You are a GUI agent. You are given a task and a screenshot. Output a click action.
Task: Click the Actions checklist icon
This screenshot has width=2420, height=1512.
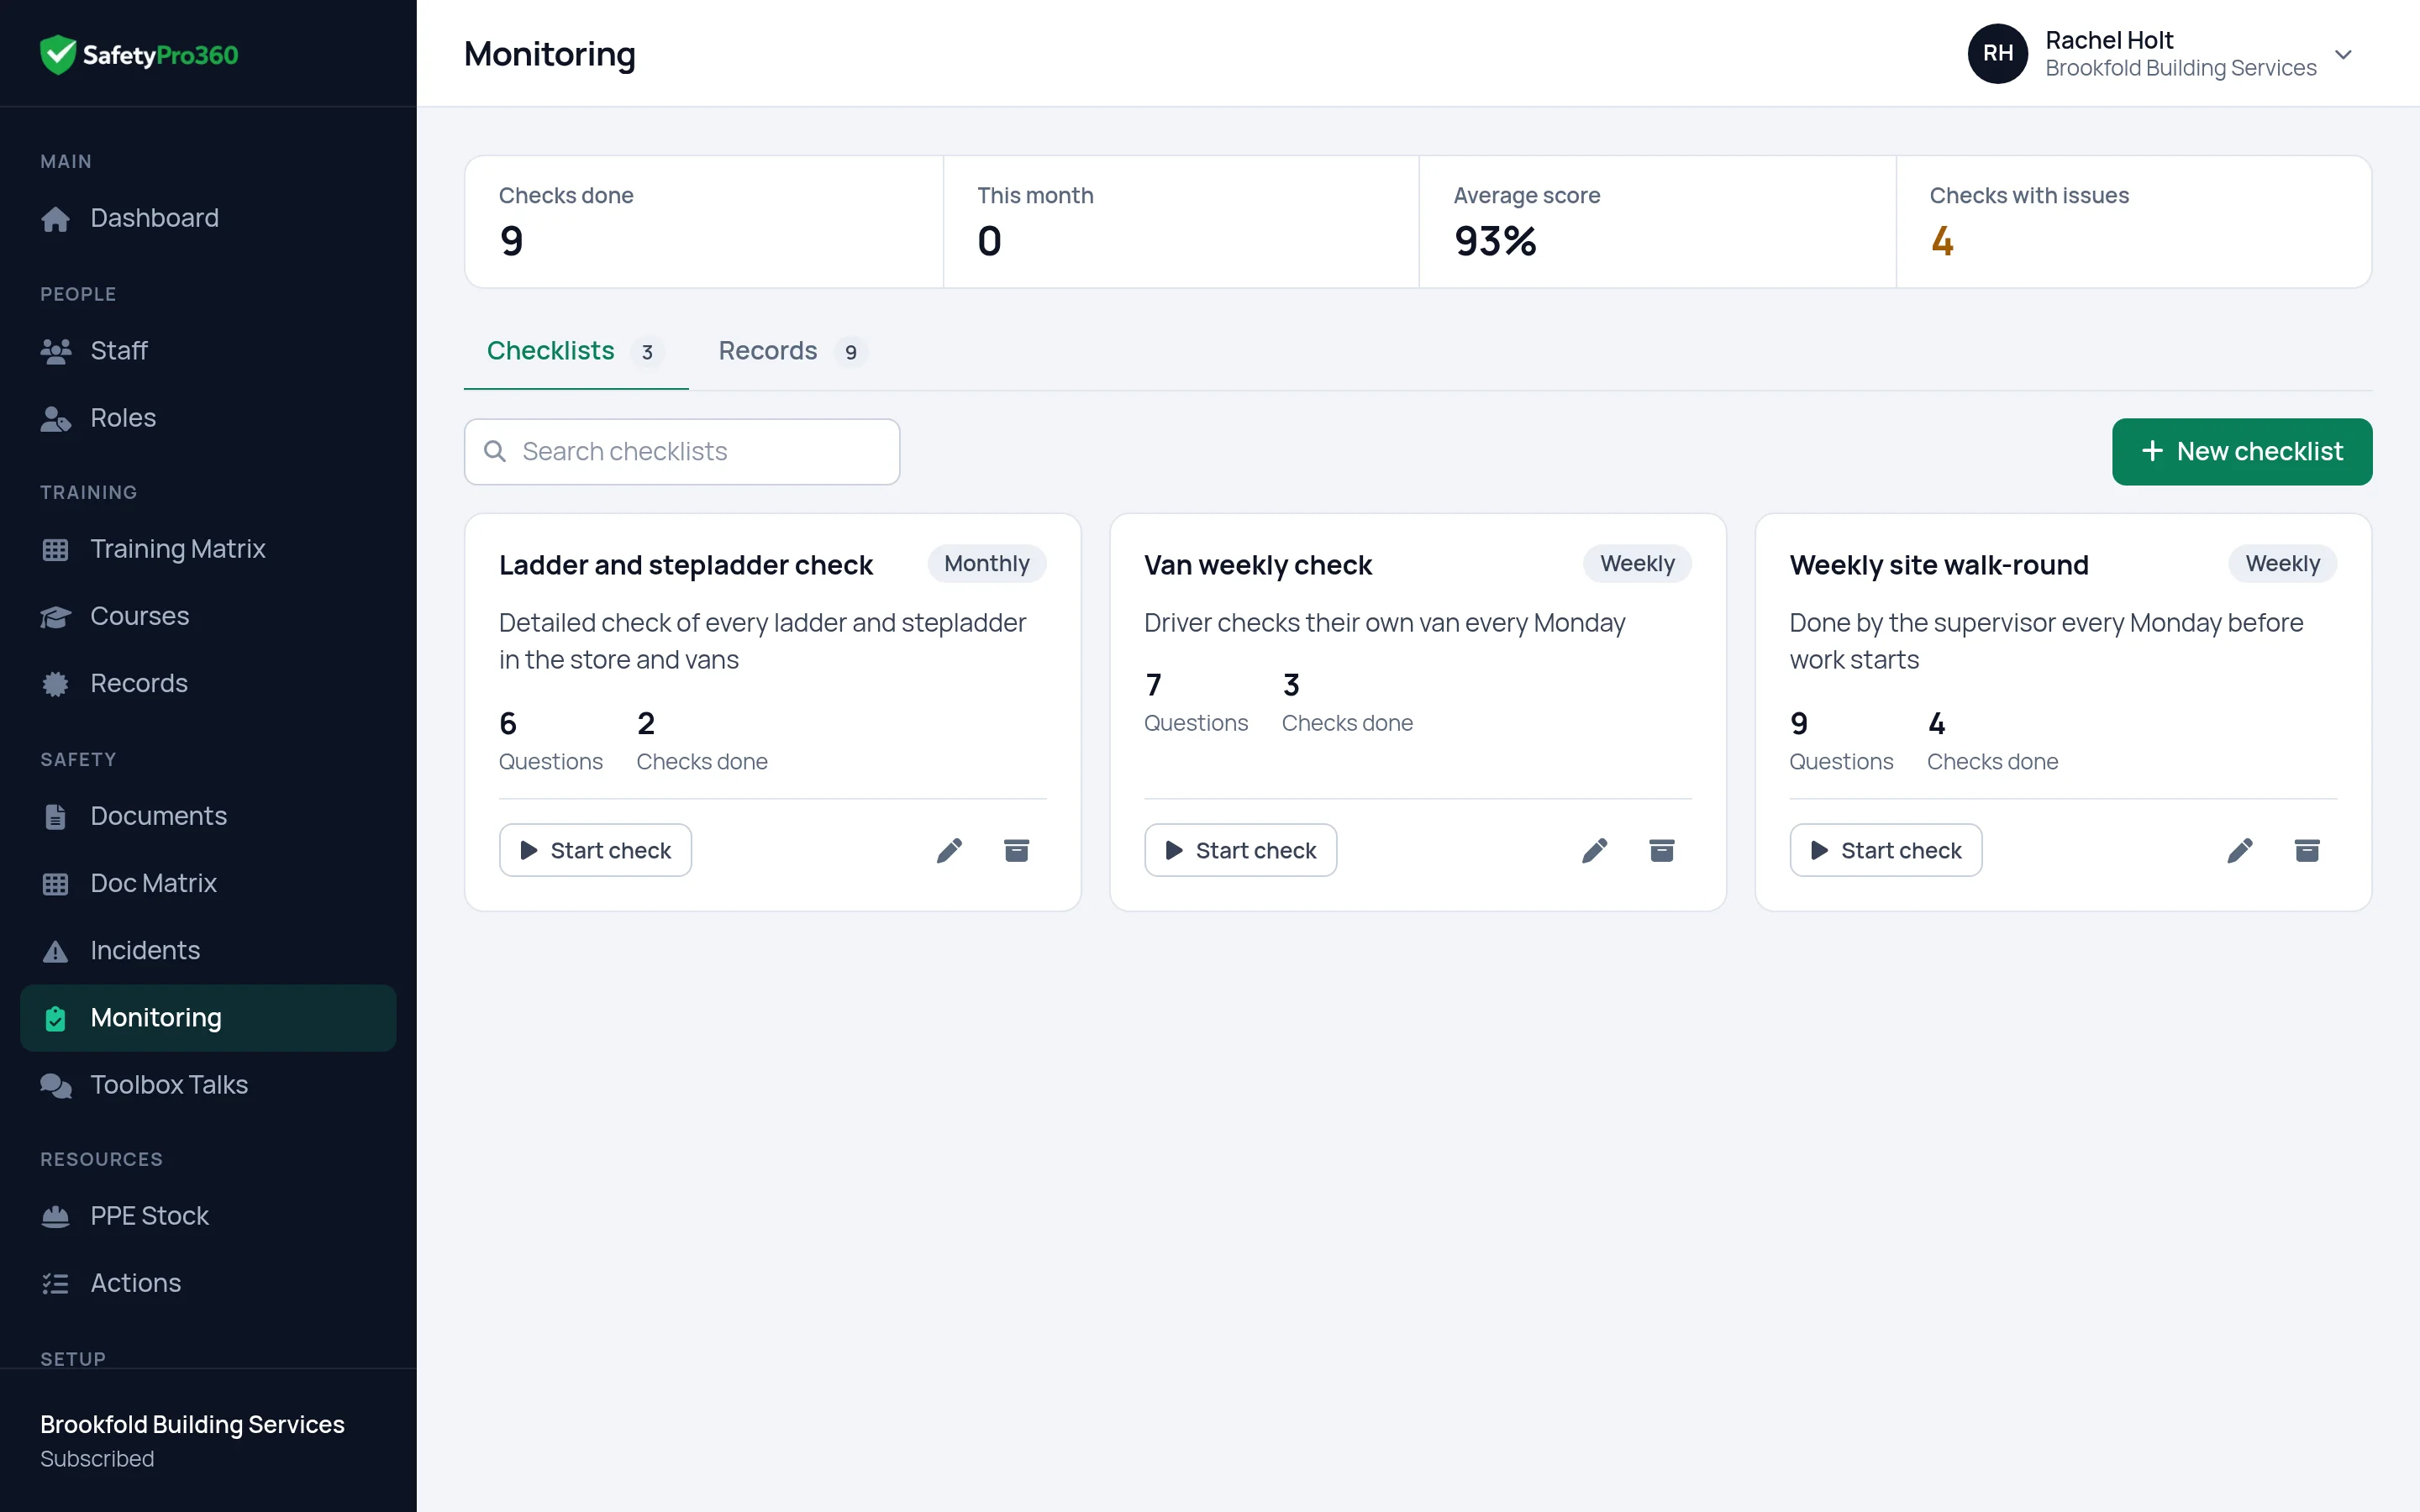pos(55,1283)
